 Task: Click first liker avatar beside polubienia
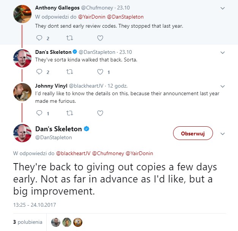coord(55,222)
